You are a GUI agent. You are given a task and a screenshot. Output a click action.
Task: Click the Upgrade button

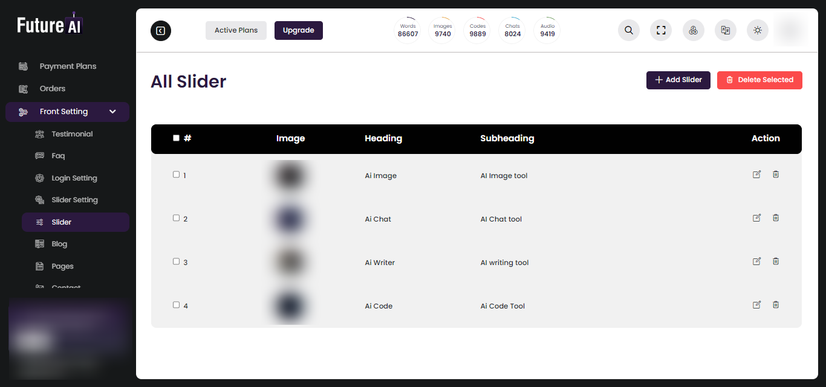[x=298, y=30]
